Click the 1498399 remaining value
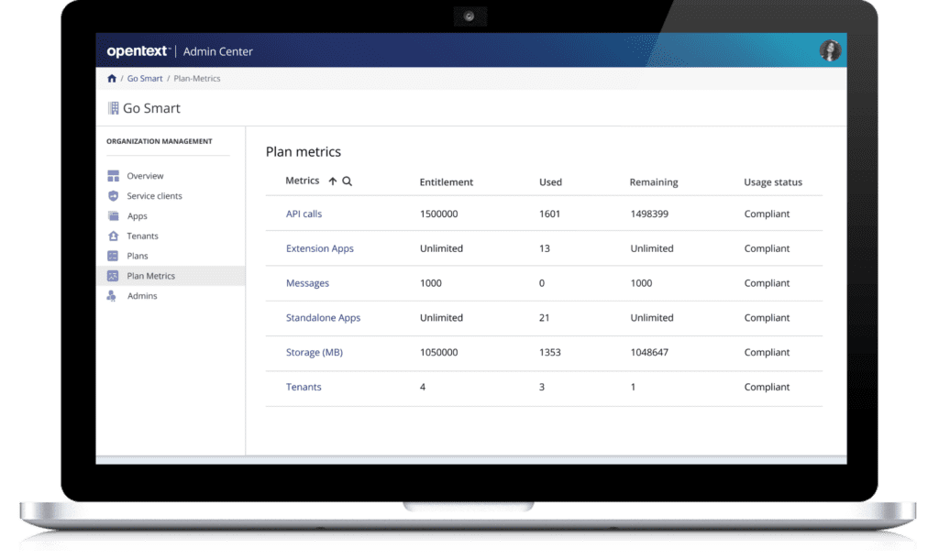Viewport: 939px width, 560px height. point(649,214)
